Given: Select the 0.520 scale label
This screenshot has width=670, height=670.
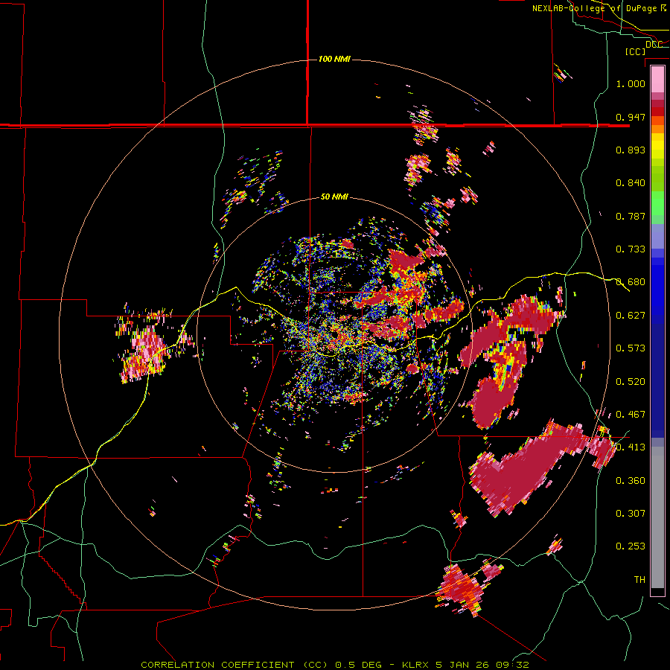Looking at the screenshot, I should coord(631,382).
